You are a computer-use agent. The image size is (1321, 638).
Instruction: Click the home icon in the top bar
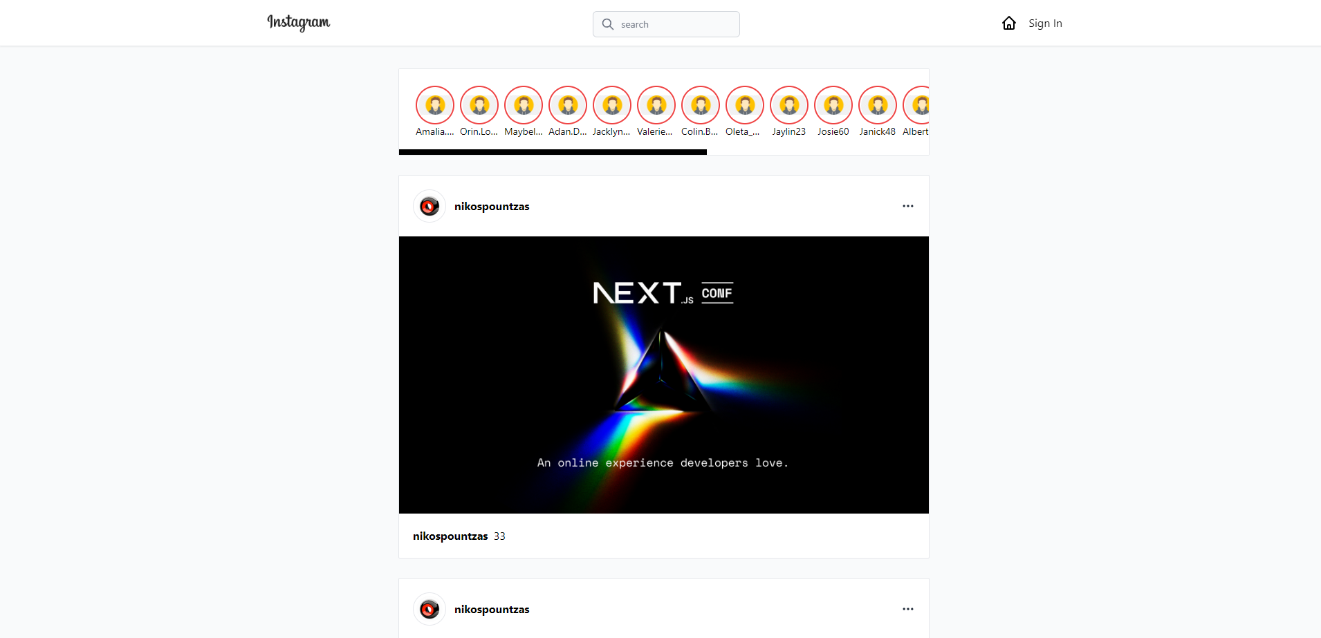click(x=1009, y=23)
